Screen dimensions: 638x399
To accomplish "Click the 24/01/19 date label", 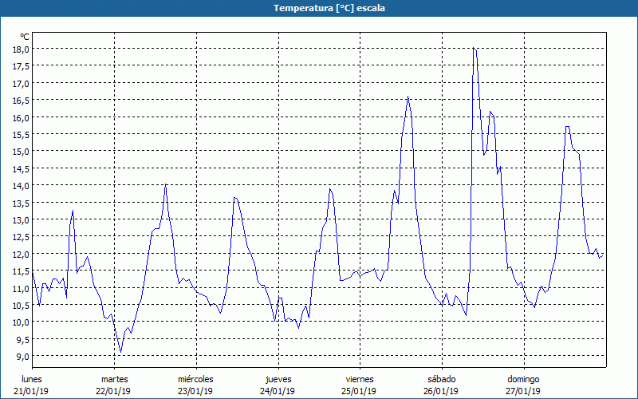I will 278,391.
